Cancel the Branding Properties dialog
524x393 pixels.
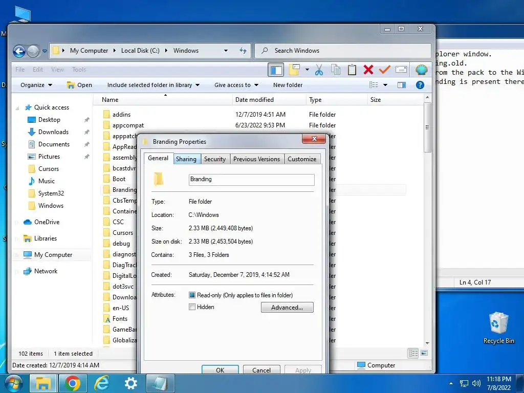coord(261,370)
